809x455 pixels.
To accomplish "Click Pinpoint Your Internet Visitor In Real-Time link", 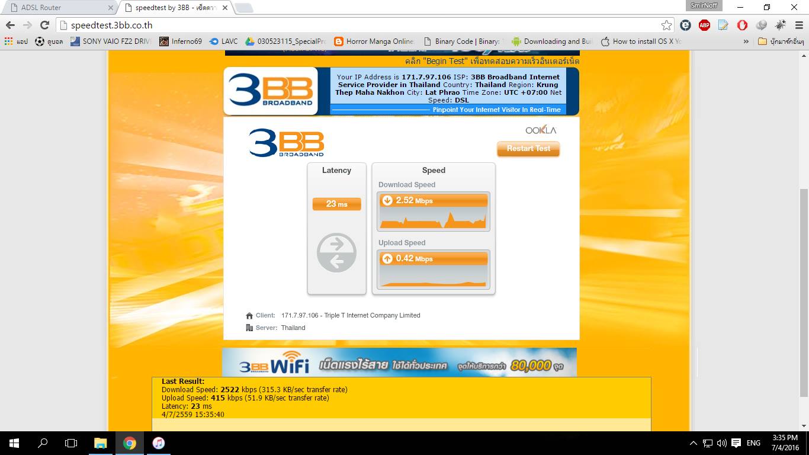I will 496,110.
